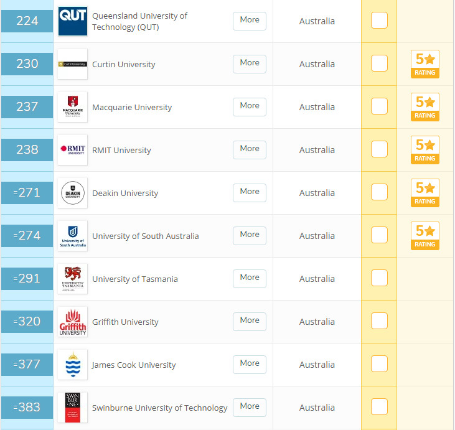The width and height of the screenshot is (455, 430).
Task: Click More button for Swinburne University
Action: click(250, 408)
